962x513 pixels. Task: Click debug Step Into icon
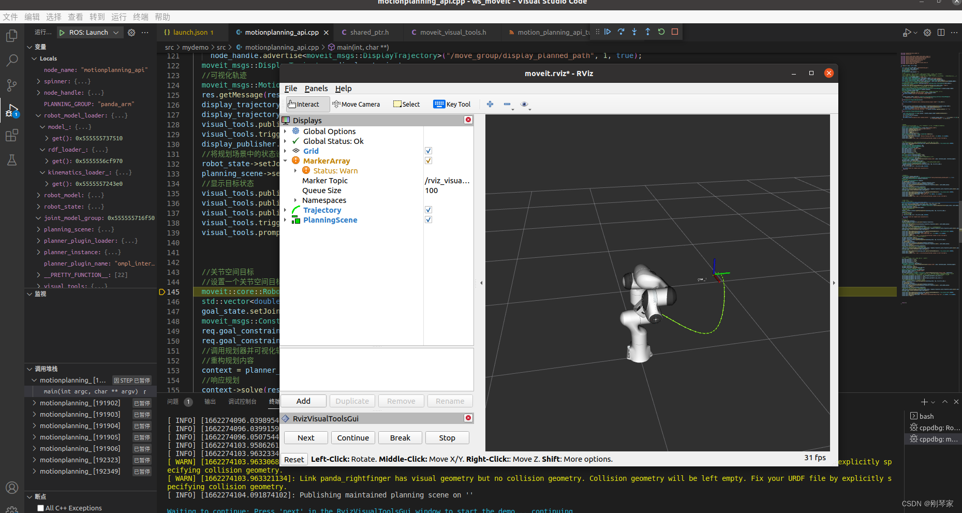[634, 32]
